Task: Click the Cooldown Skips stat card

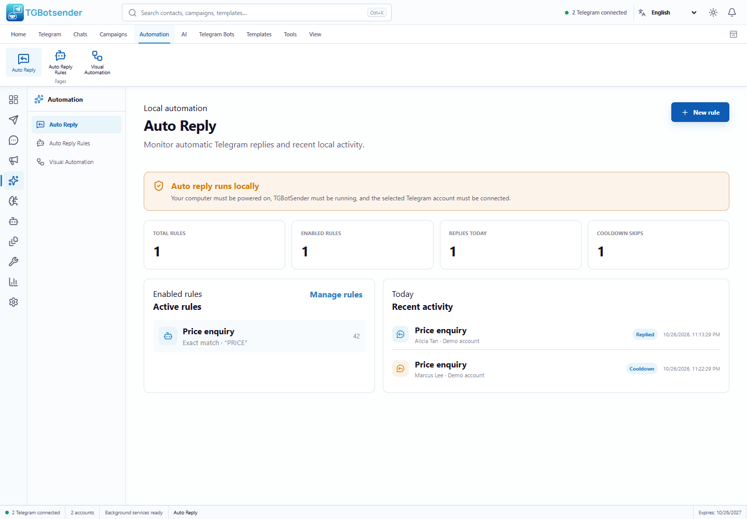Action: tap(658, 245)
